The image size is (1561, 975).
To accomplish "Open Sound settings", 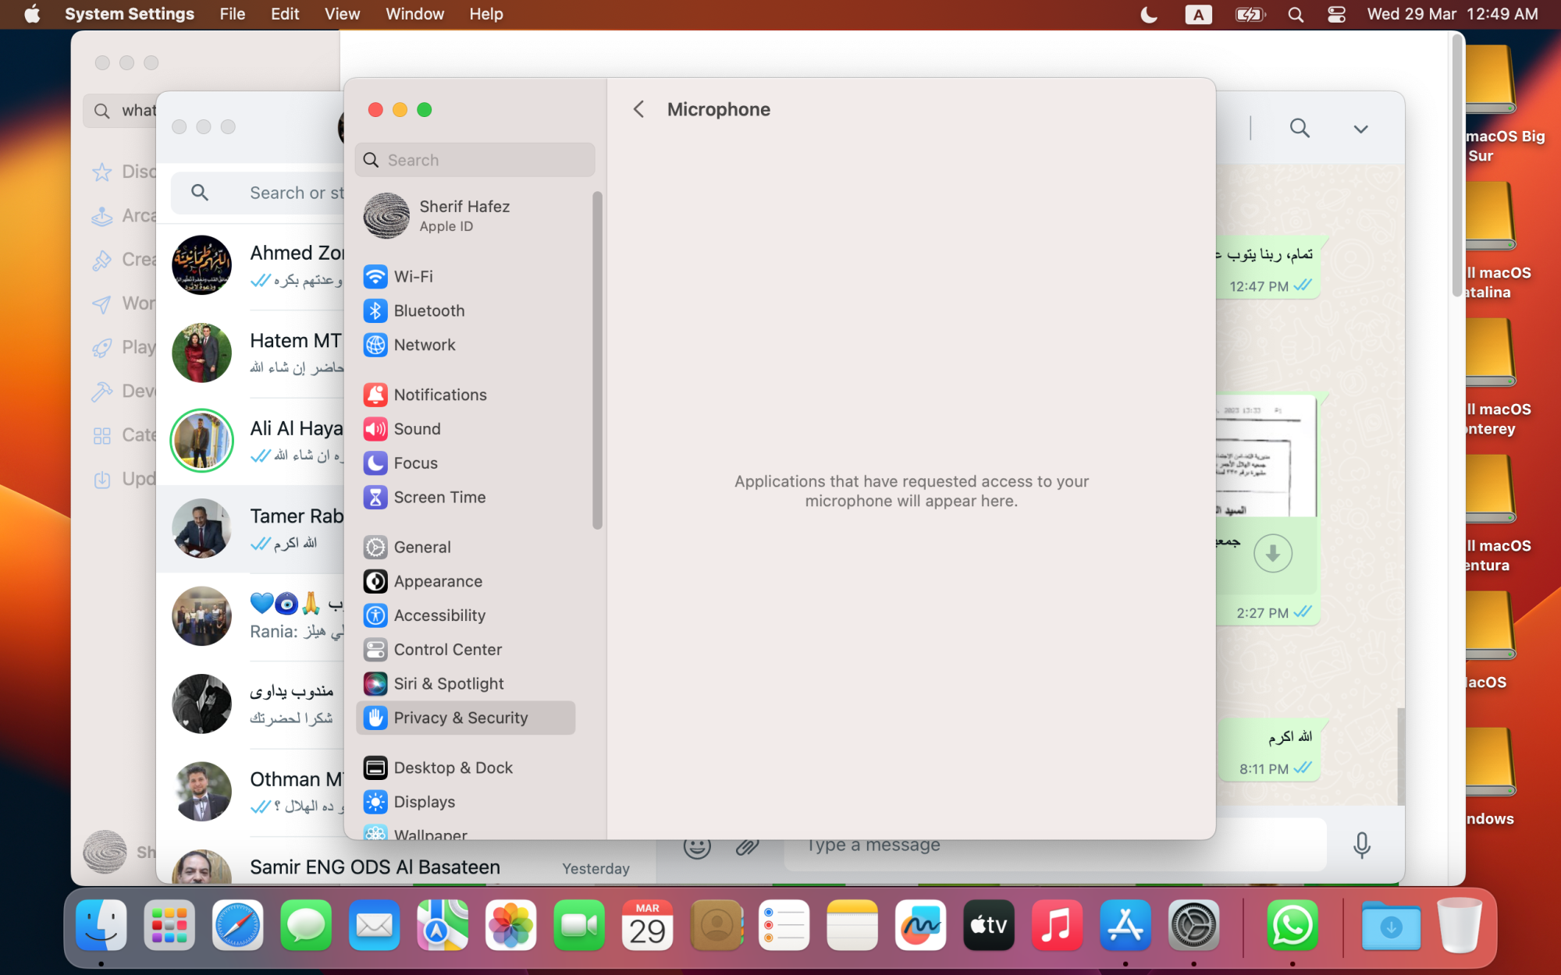I will [417, 429].
